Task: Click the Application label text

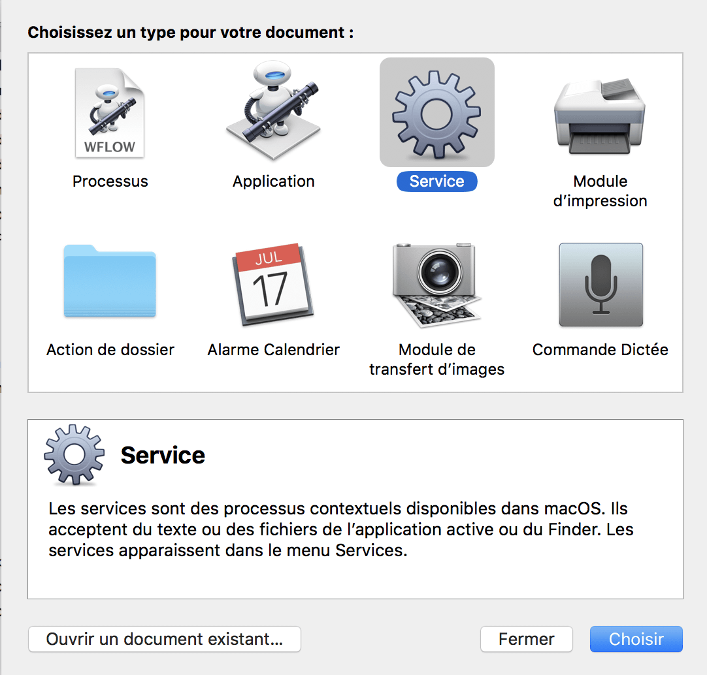Action: [x=273, y=181]
